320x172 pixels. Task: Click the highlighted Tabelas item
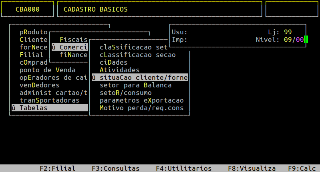pyautogui.click(x=50, y=108)
